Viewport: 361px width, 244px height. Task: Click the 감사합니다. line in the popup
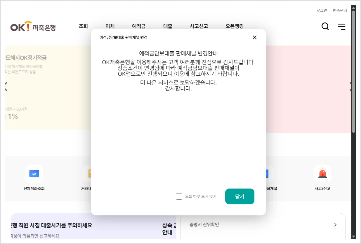click(178, 88)
